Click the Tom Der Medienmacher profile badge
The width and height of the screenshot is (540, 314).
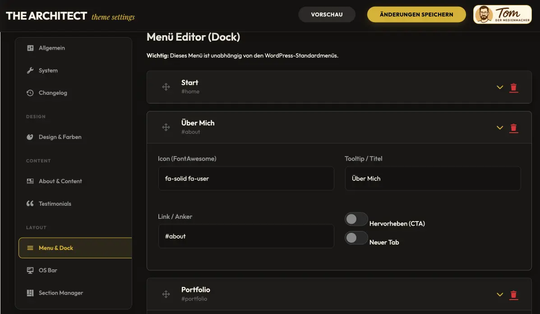pyautogui.click(x=502, y=14)
